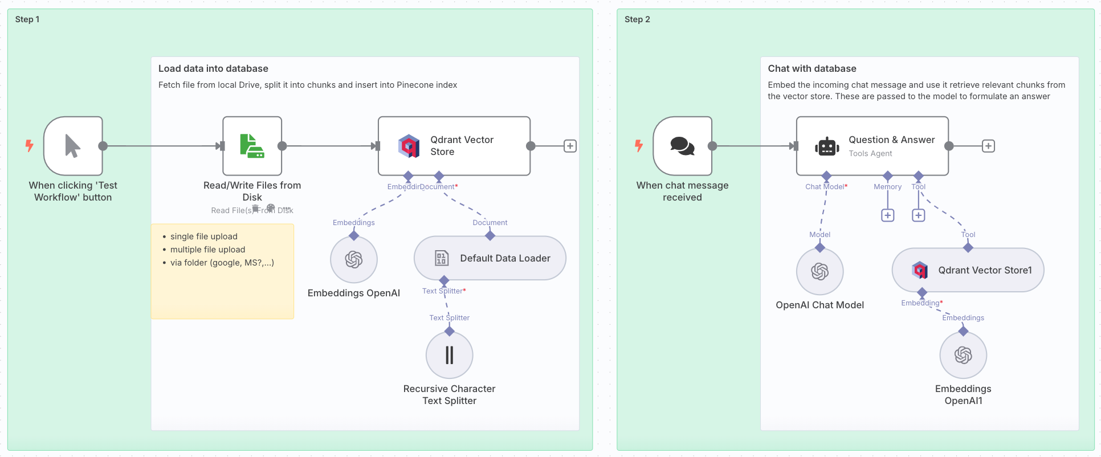
Task: Select the OpenAI Chat Model node
Action: (x=820, y=272)
